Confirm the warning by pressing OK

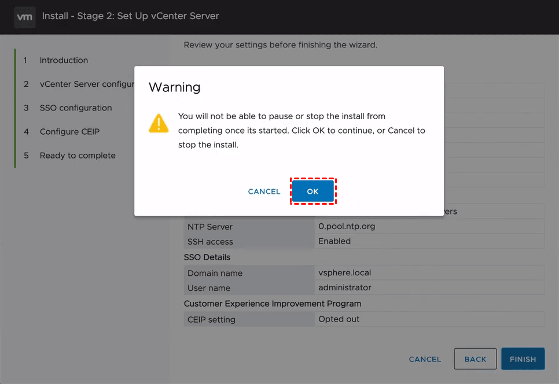[x=312, y=191]
